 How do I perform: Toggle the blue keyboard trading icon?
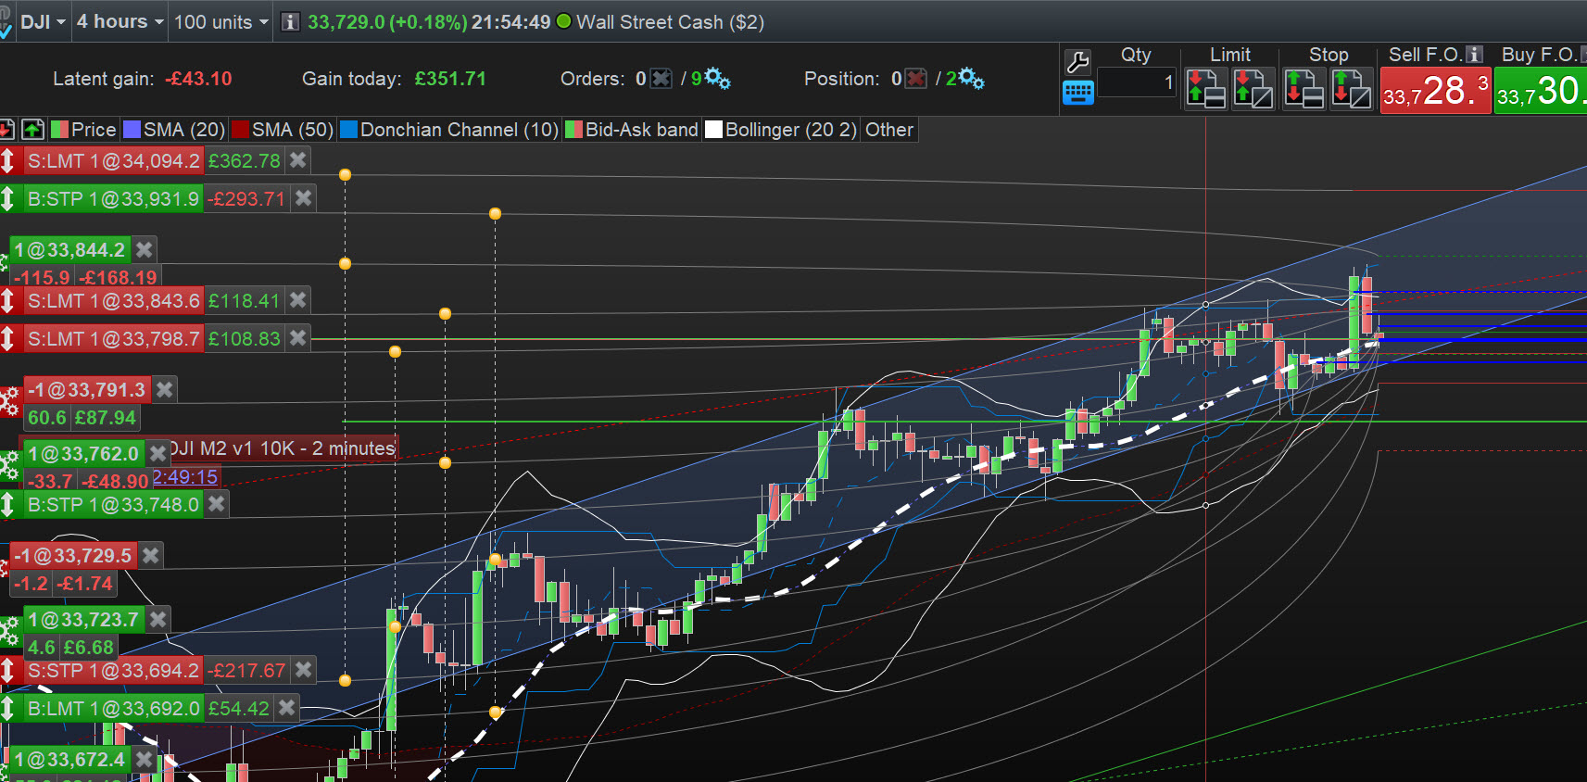coord(1077,93)
